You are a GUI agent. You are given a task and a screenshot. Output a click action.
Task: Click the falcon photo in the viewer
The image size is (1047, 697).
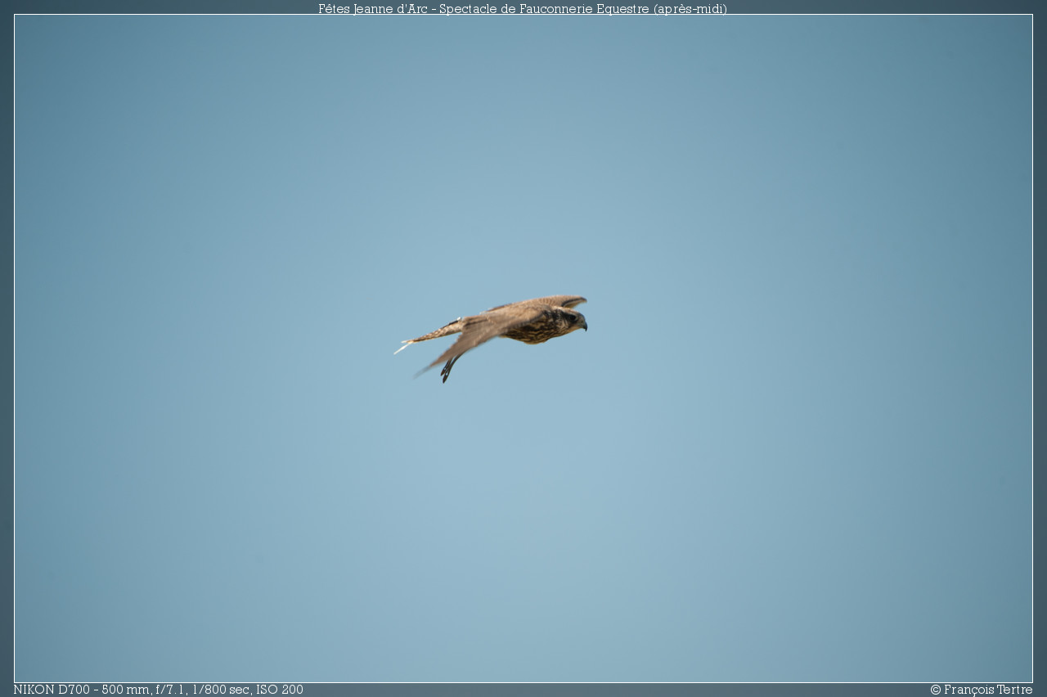coord(523,348)
